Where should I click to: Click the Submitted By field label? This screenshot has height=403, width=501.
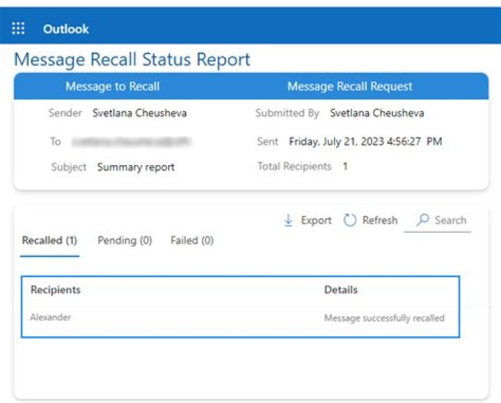[x=287, y=113]
